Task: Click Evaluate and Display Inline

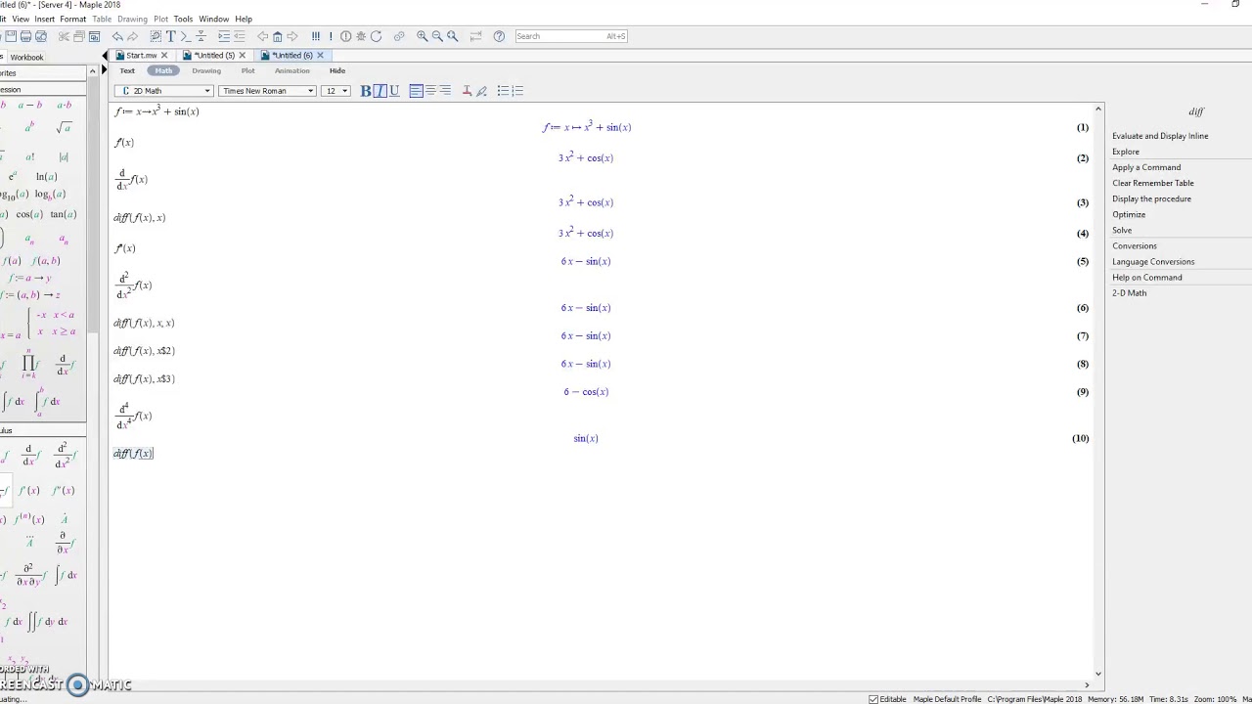Action: click(x=1160, y=136)
